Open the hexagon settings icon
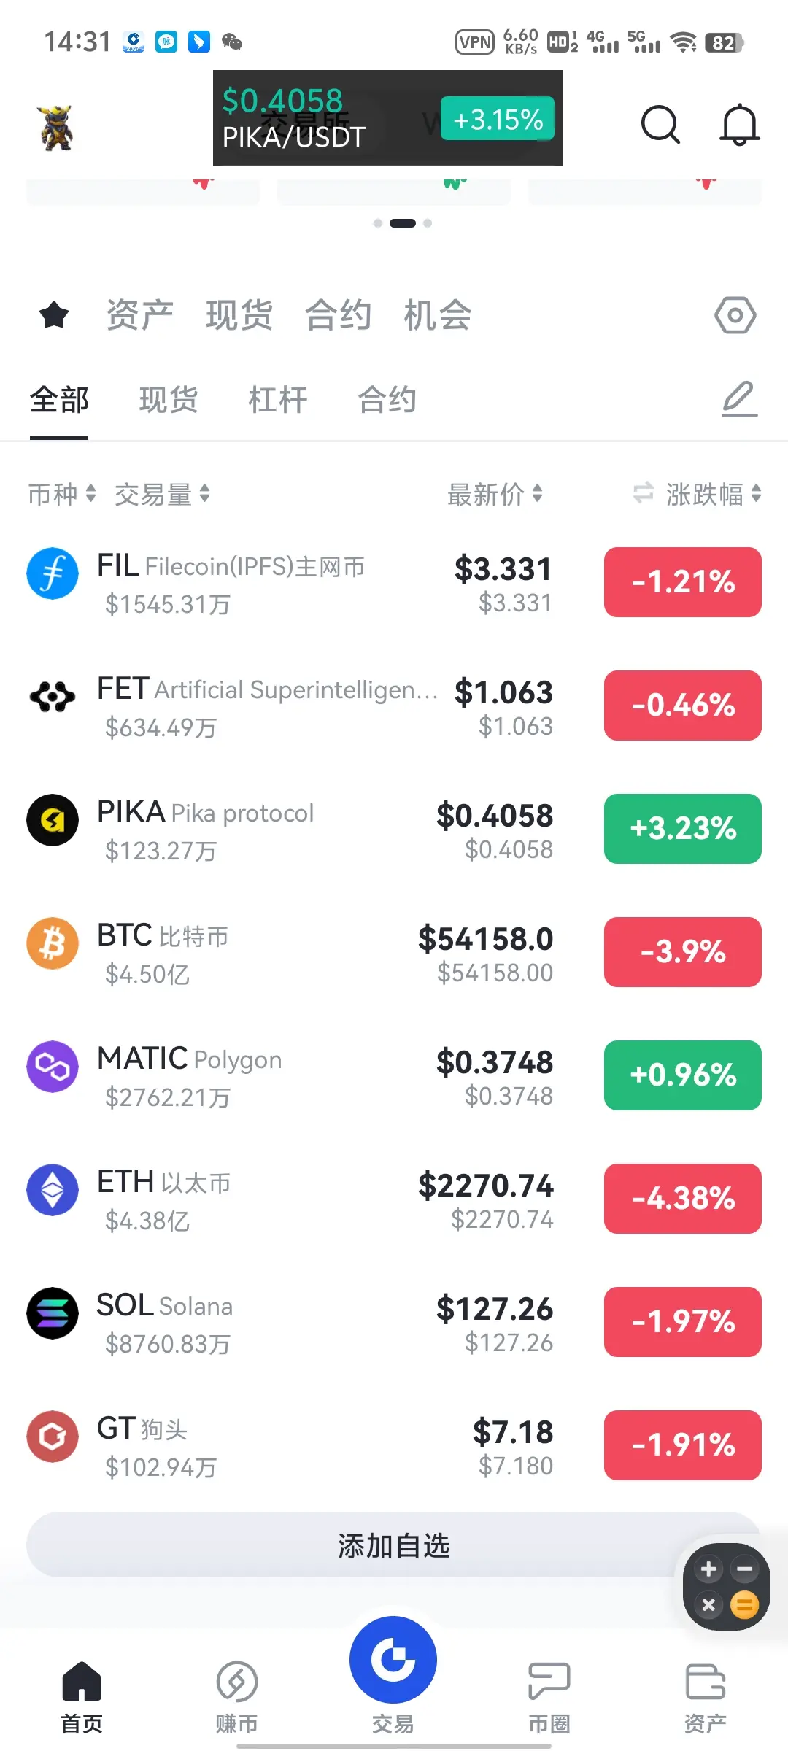This screenshot has width=788, height=1751. [735, 315]
